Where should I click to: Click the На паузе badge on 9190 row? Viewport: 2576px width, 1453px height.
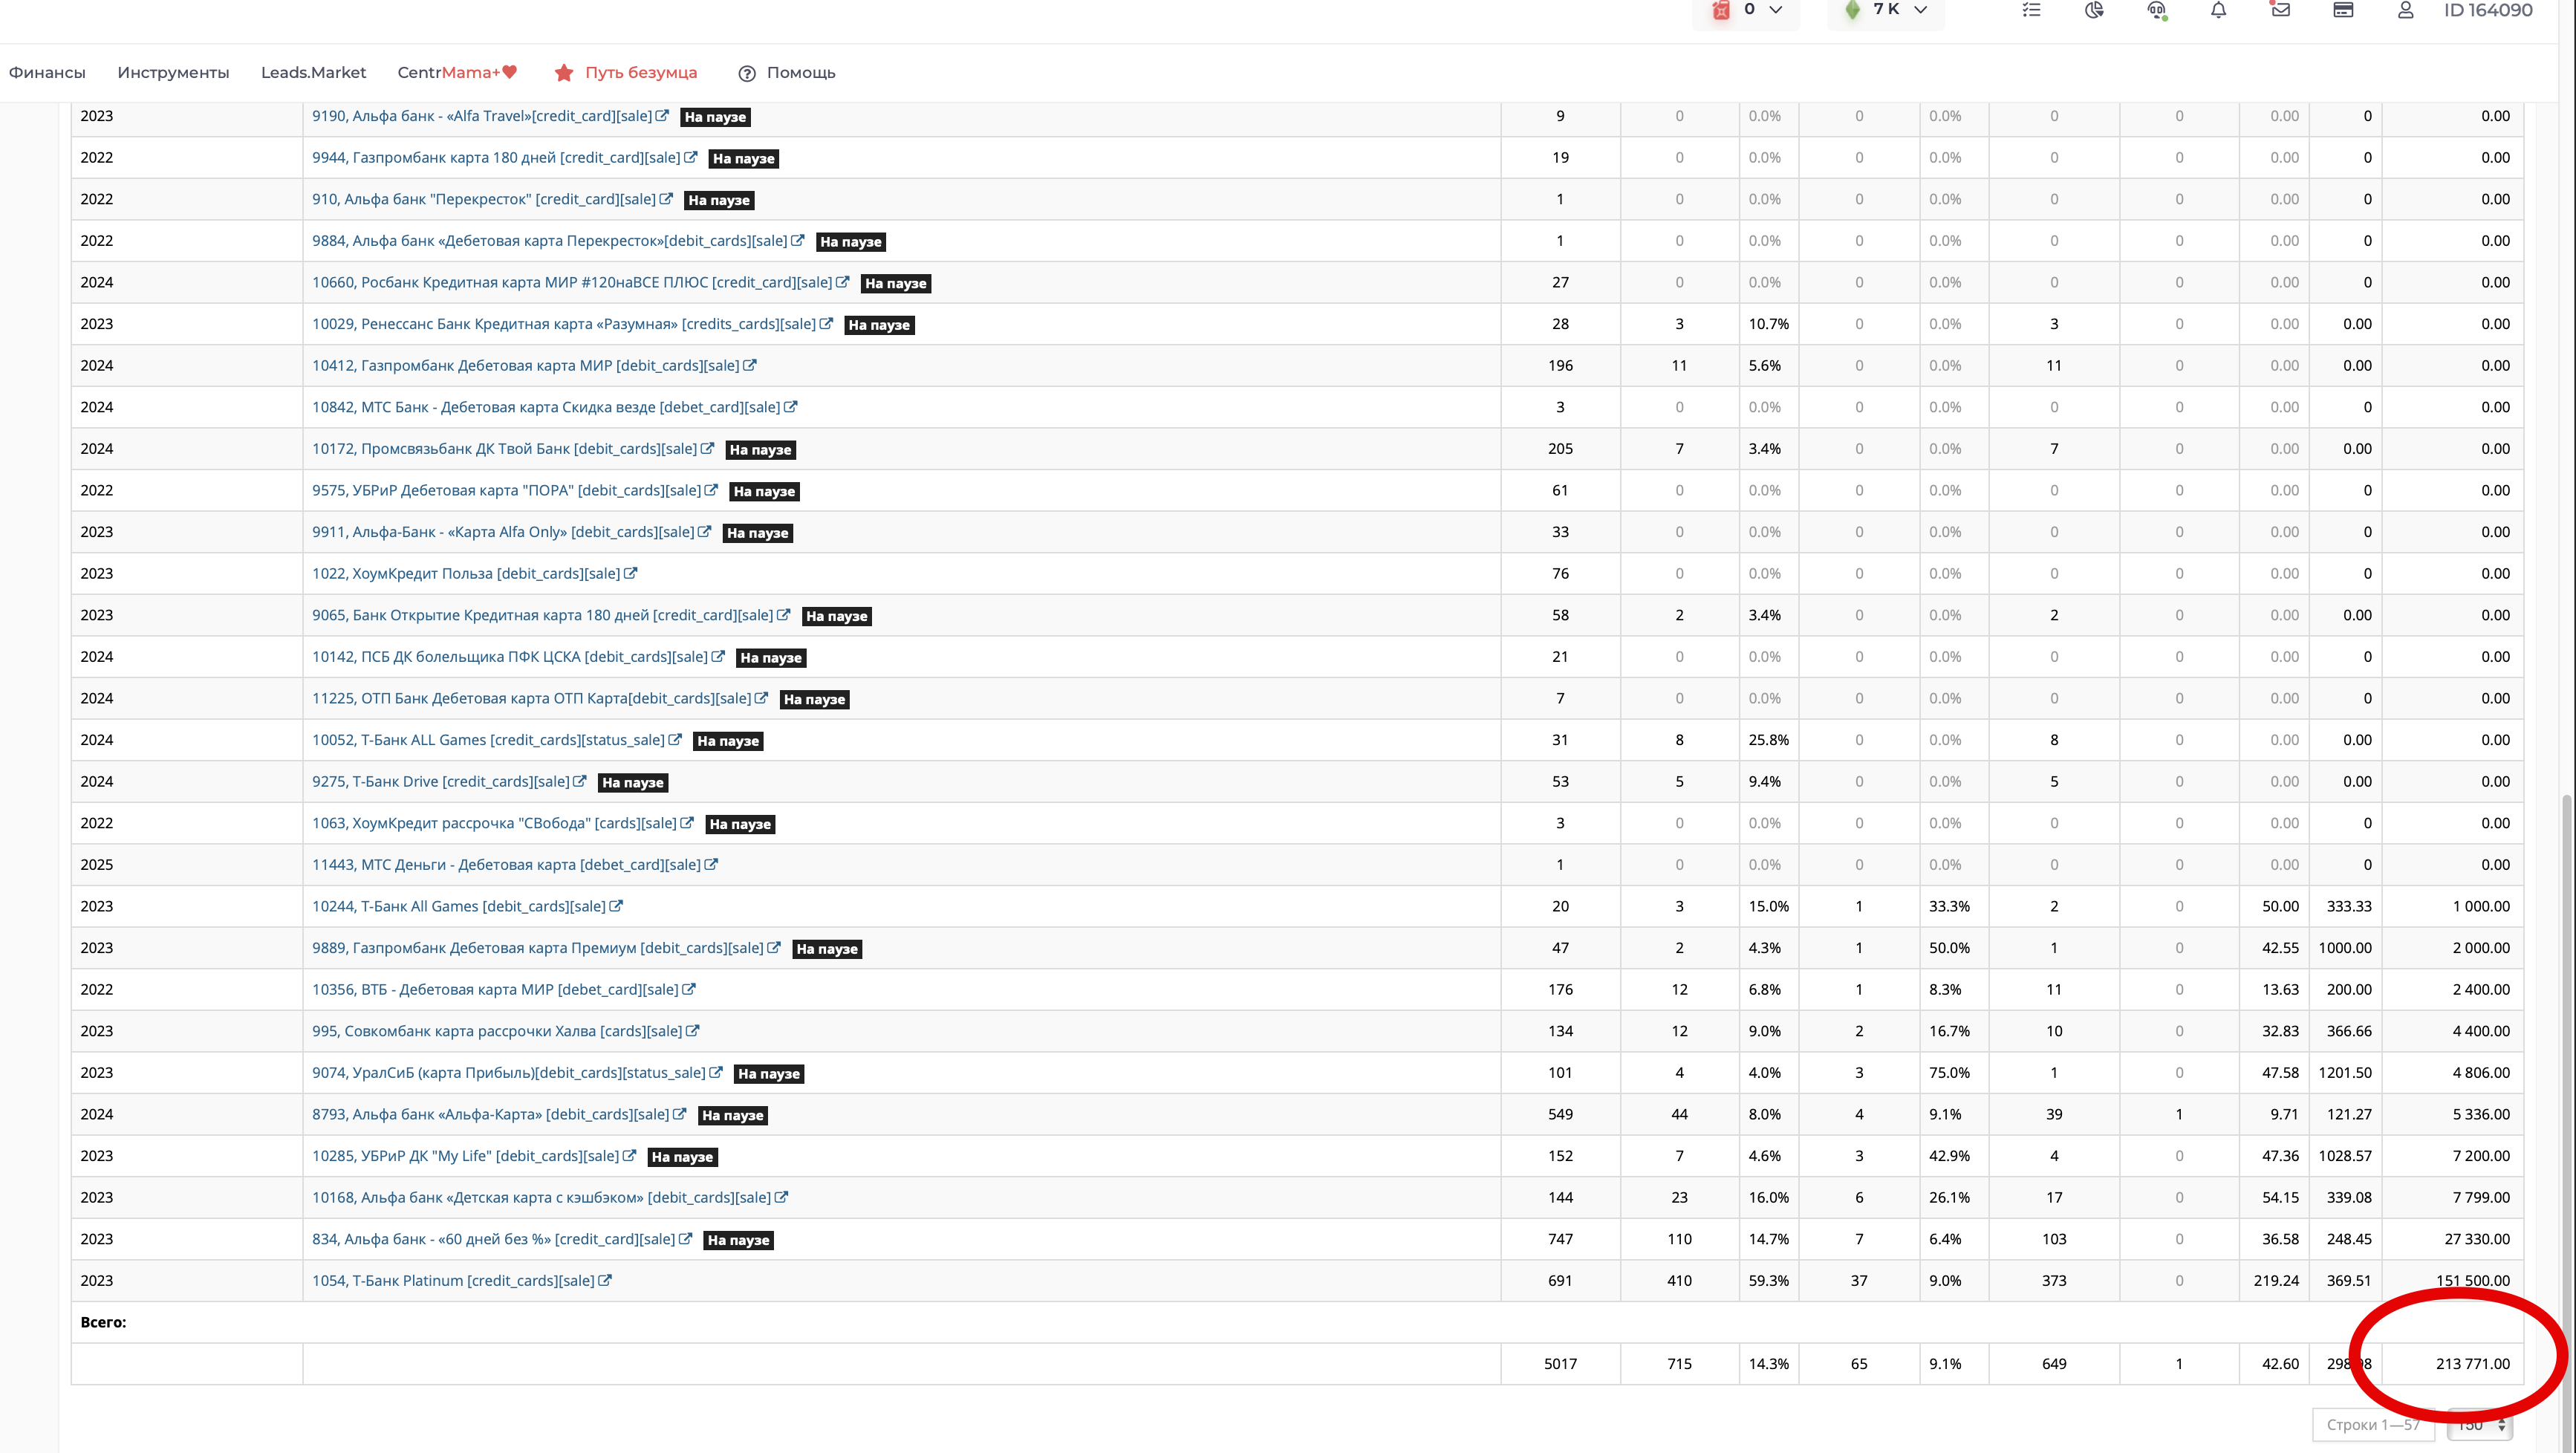(715, 117)
